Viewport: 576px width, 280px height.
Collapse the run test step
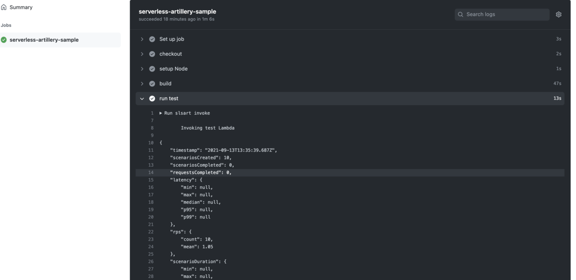(142, 98)
